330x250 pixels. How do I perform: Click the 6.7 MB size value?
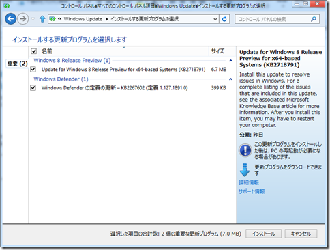[219, 70]
